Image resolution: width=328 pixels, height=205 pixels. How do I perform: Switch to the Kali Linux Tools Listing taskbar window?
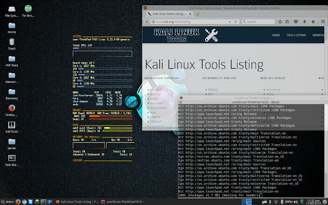click(77, 201)
